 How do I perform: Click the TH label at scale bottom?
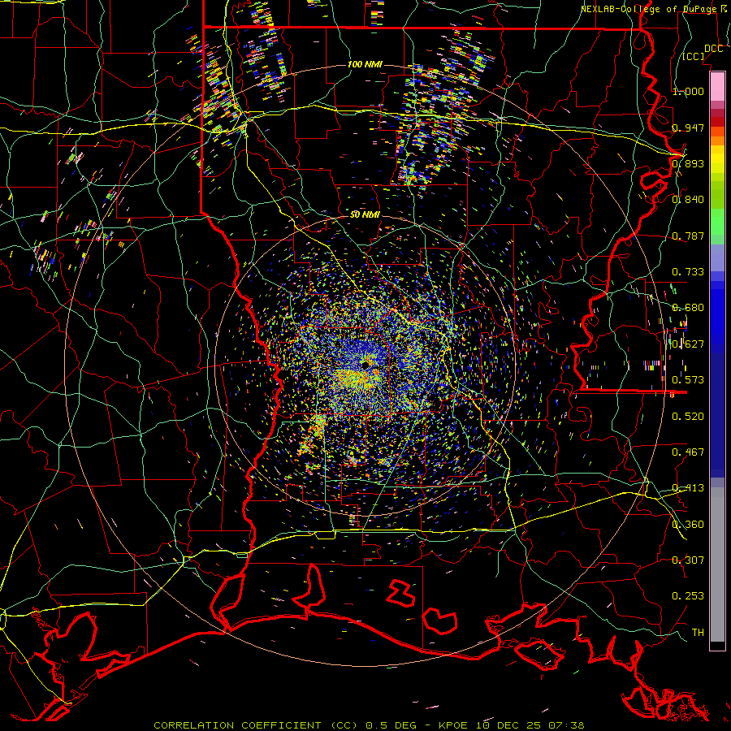click(698, 632)
